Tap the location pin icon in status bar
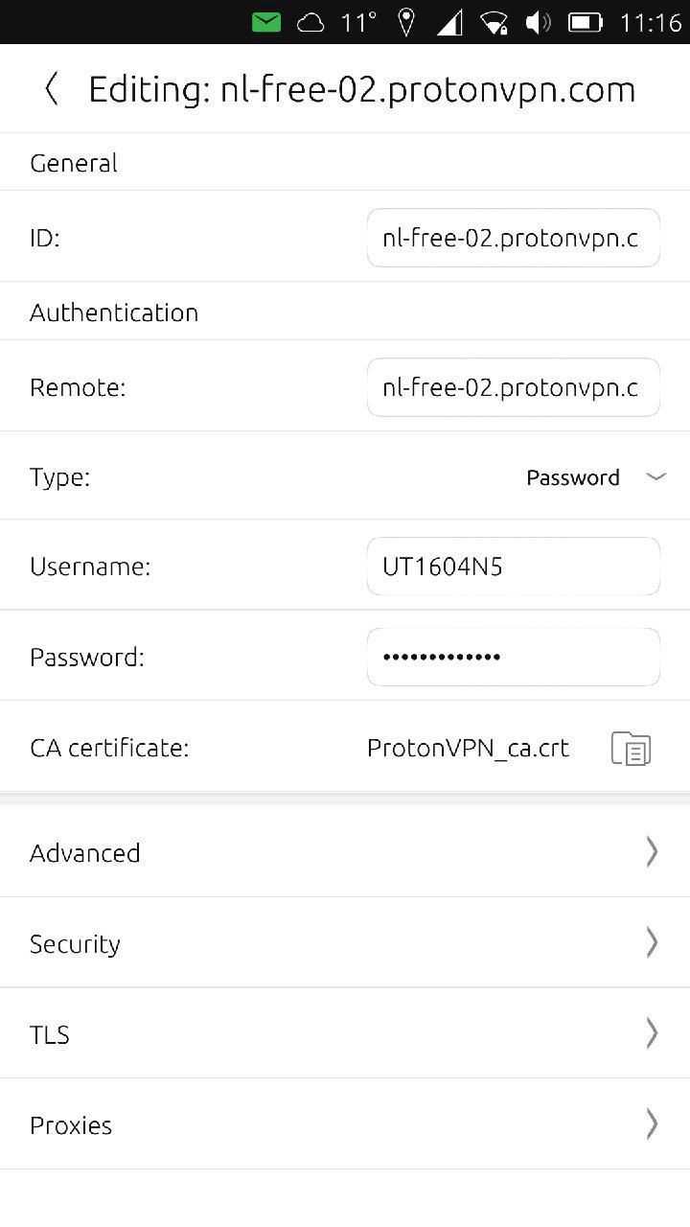Screen dimensions: 690x1227 [406, 22]
